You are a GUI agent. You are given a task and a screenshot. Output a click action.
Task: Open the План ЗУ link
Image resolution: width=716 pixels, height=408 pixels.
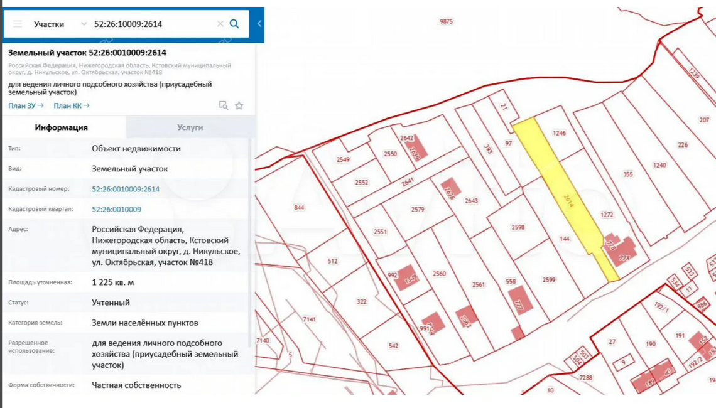(26, 105)
